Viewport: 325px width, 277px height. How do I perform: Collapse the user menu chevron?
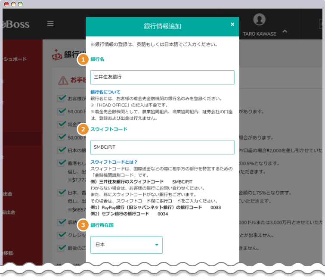[x=285, y=31]
